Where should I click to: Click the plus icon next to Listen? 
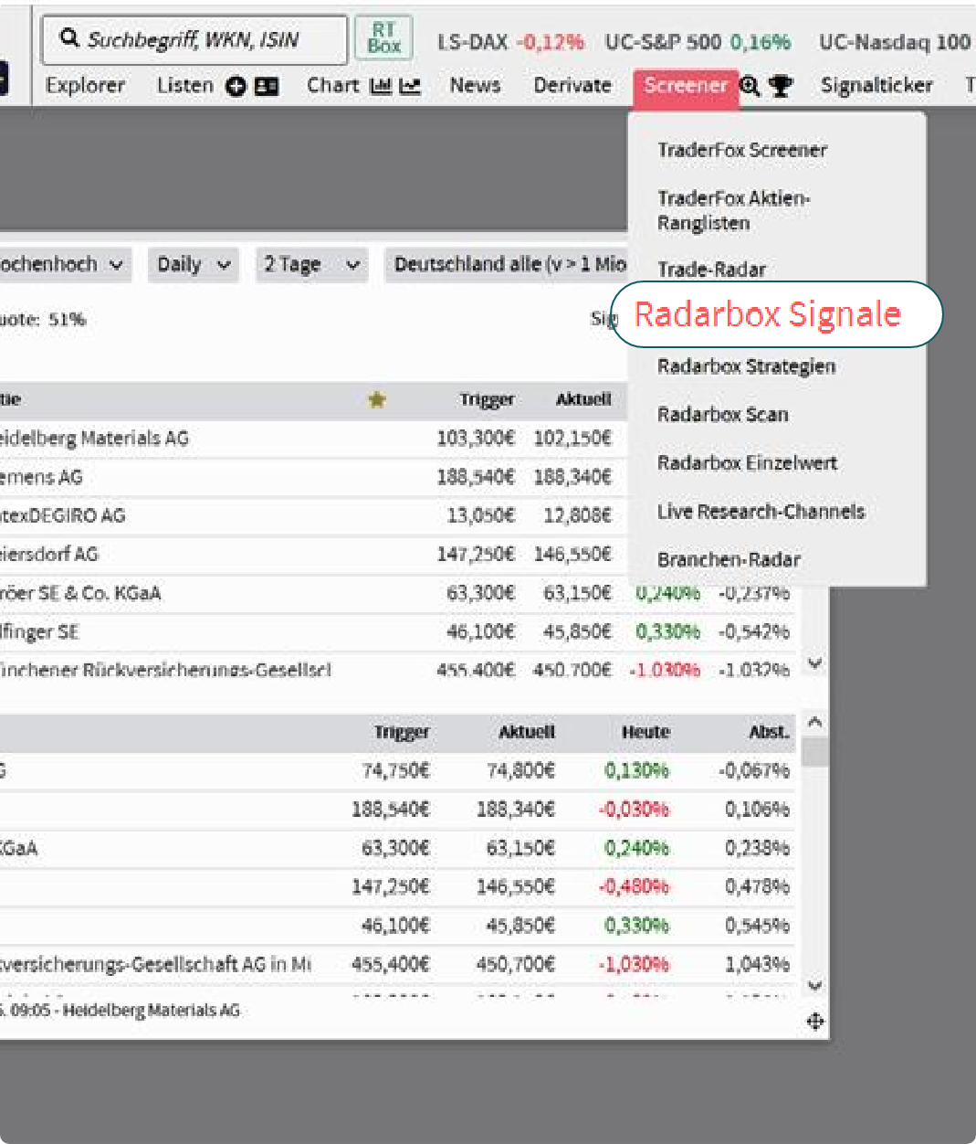pos(236,86)
